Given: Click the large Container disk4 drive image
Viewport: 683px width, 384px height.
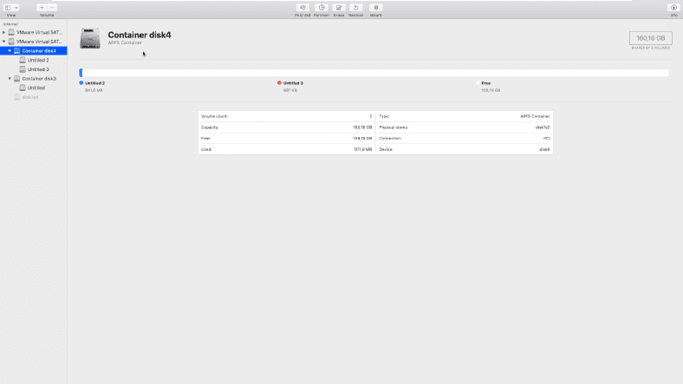Looking at the screenshot, I should [90, 38].
